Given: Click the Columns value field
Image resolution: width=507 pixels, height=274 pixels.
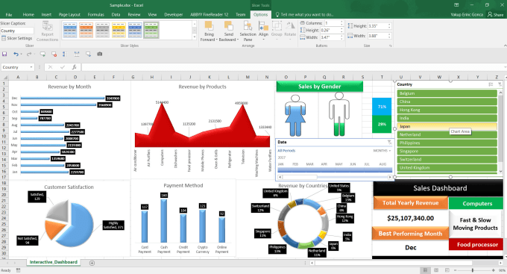Looking at the screenshot, I should [332, 23].
